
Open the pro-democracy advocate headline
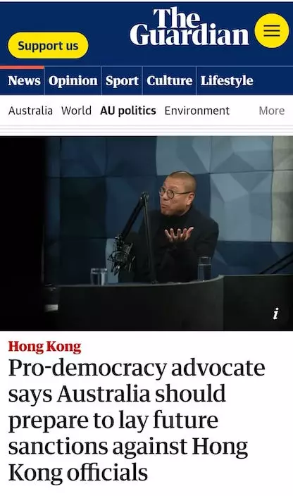137,421
